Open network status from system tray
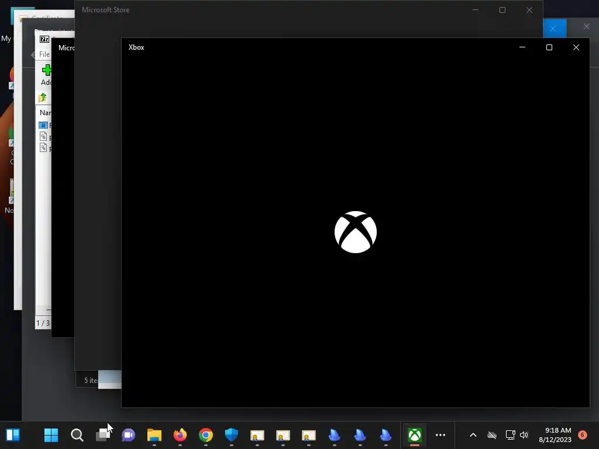Screen dimensions: 599x449 pos(510,435)
